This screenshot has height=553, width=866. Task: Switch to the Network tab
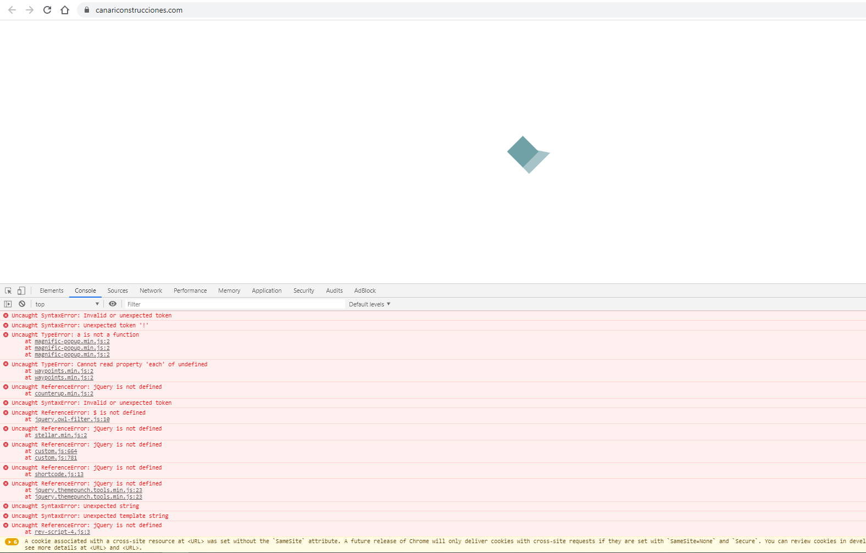coord(151,291)
